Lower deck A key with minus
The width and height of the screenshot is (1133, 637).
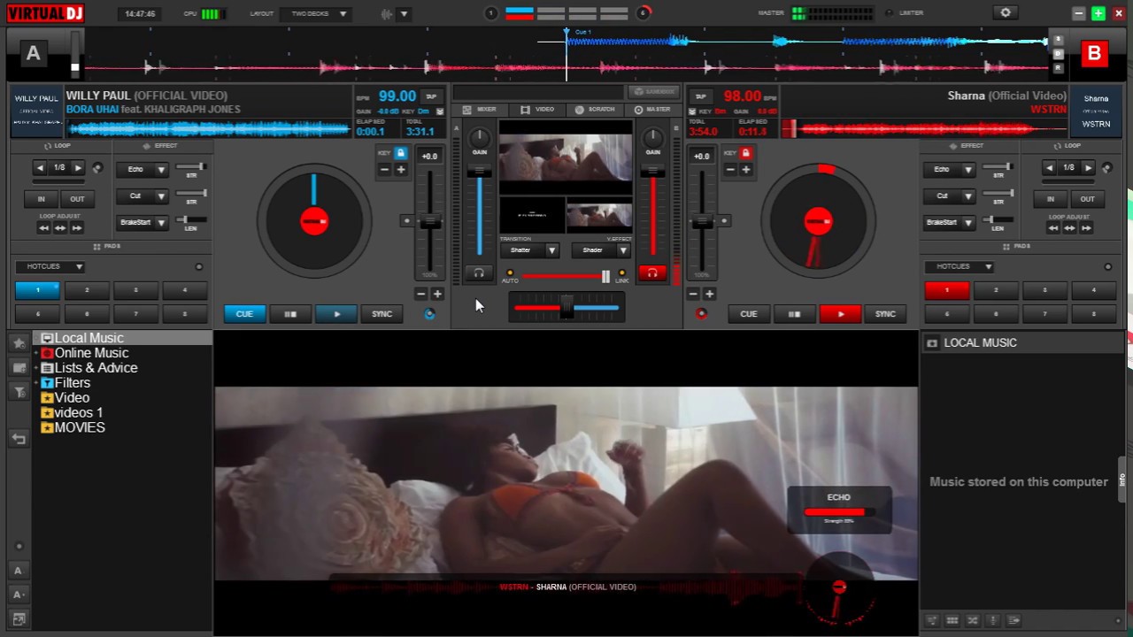click(x=385, y=169)
